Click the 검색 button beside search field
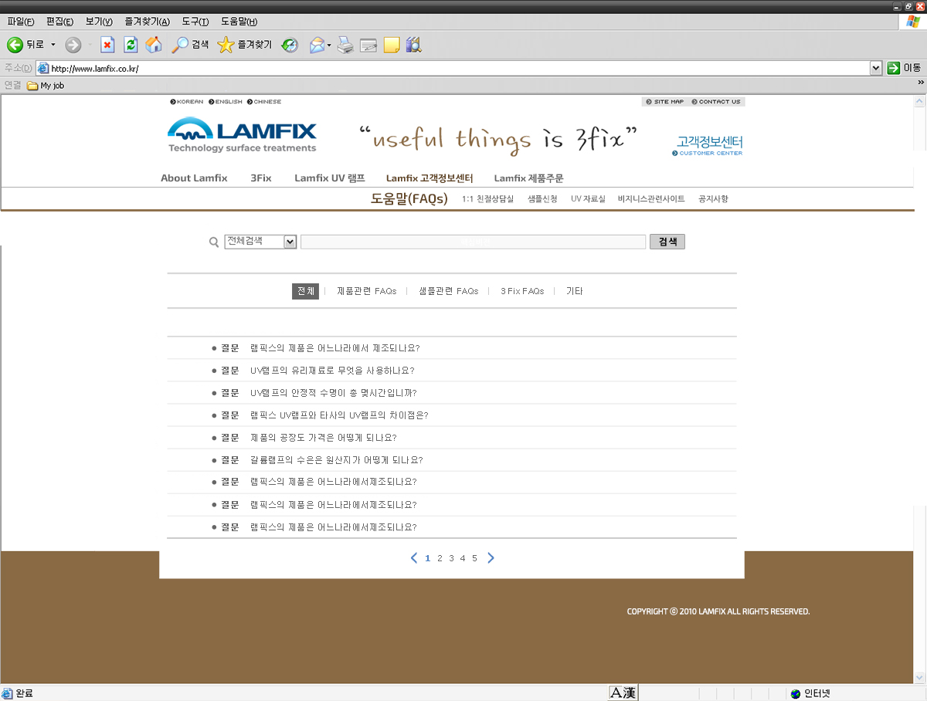Image resolution: width=927 pixels, height=701 pixels. 667,242
